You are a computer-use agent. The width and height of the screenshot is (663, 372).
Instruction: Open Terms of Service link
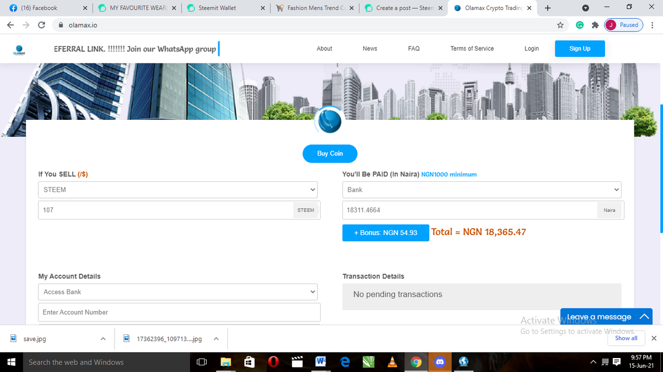click(x=472, y=49)
